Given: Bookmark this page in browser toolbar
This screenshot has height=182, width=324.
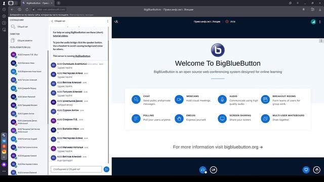Looking at the screenshot, I should pos(303,10).
